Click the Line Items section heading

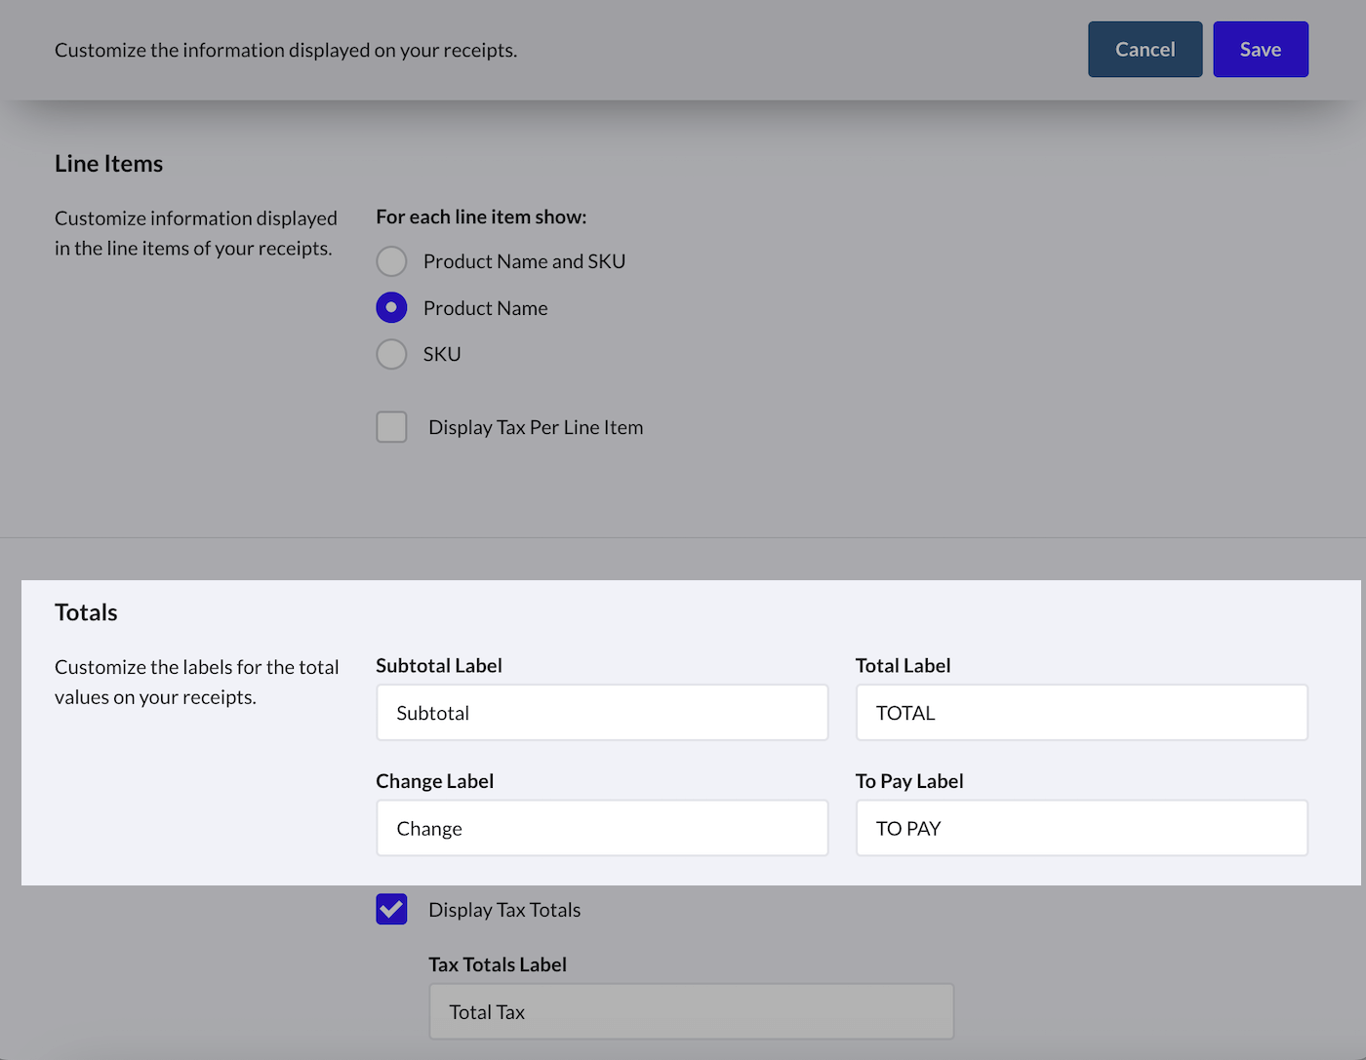pos(108,164)
